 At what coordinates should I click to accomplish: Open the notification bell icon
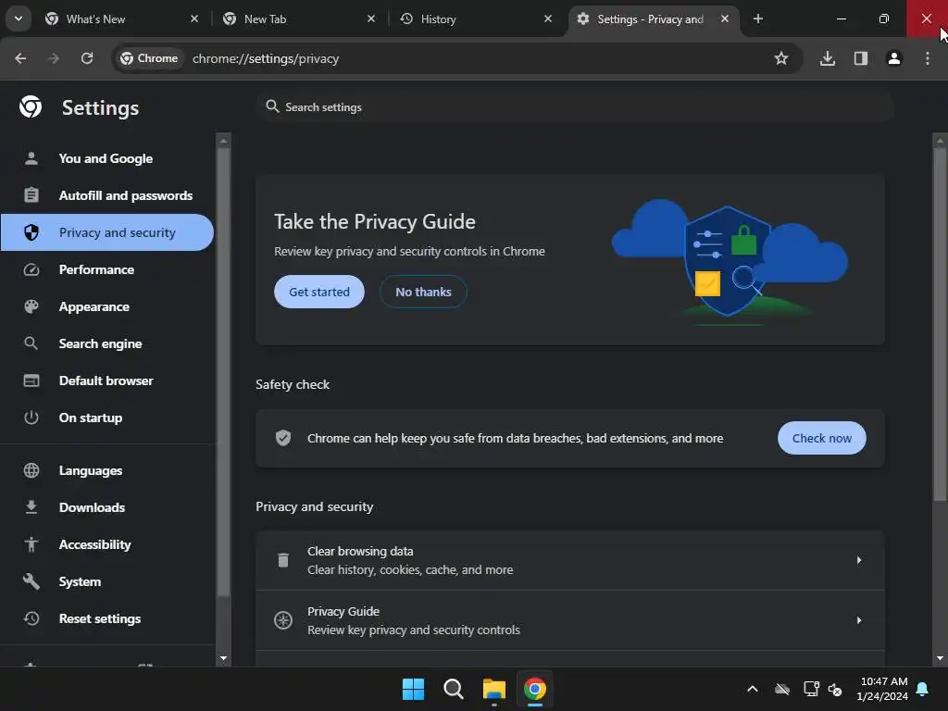923,689
